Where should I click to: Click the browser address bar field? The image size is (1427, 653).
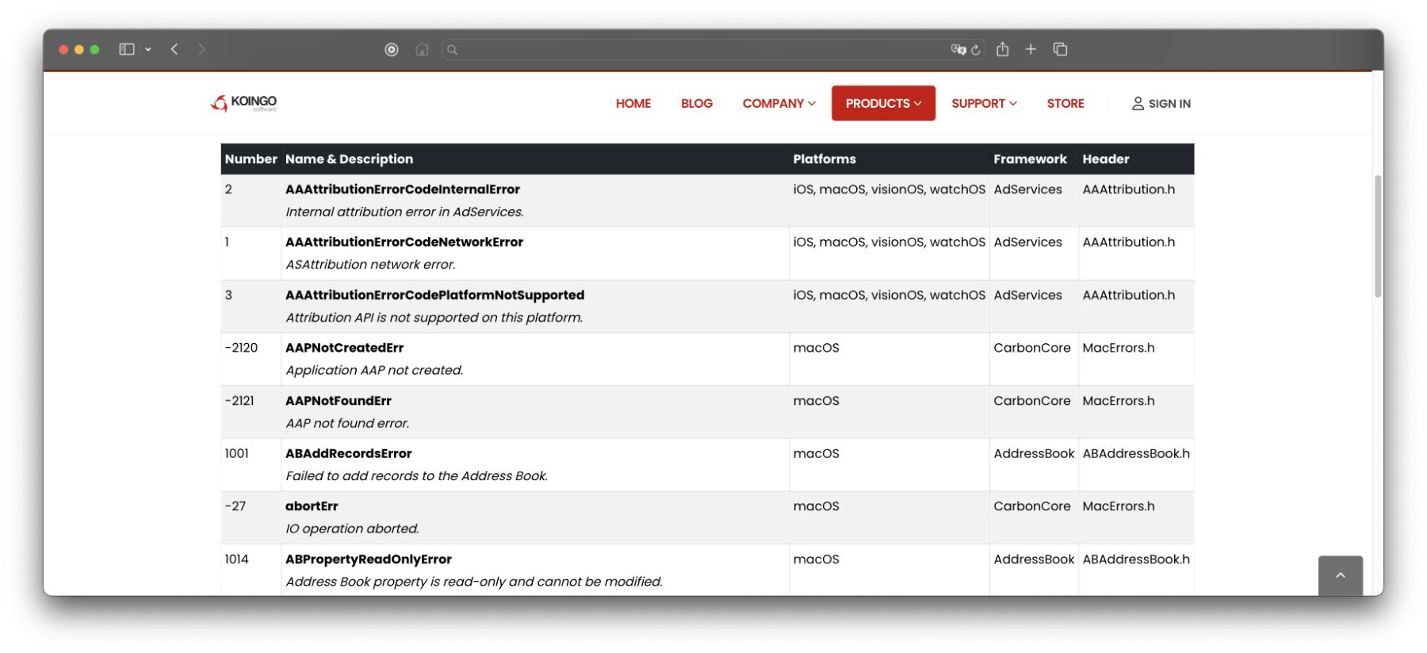(x=698, y=49)
